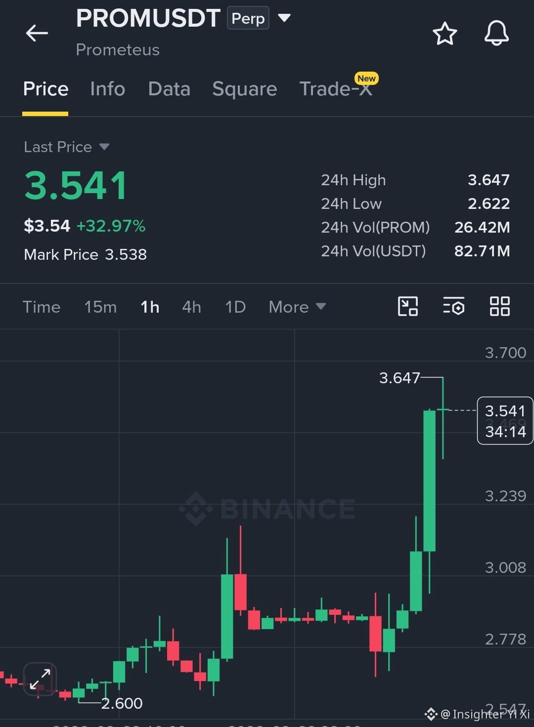Tap the 3.647 high marker on chart
This screenshot has width=534, height=727.
pyautogui.click(x=399, y=378)
